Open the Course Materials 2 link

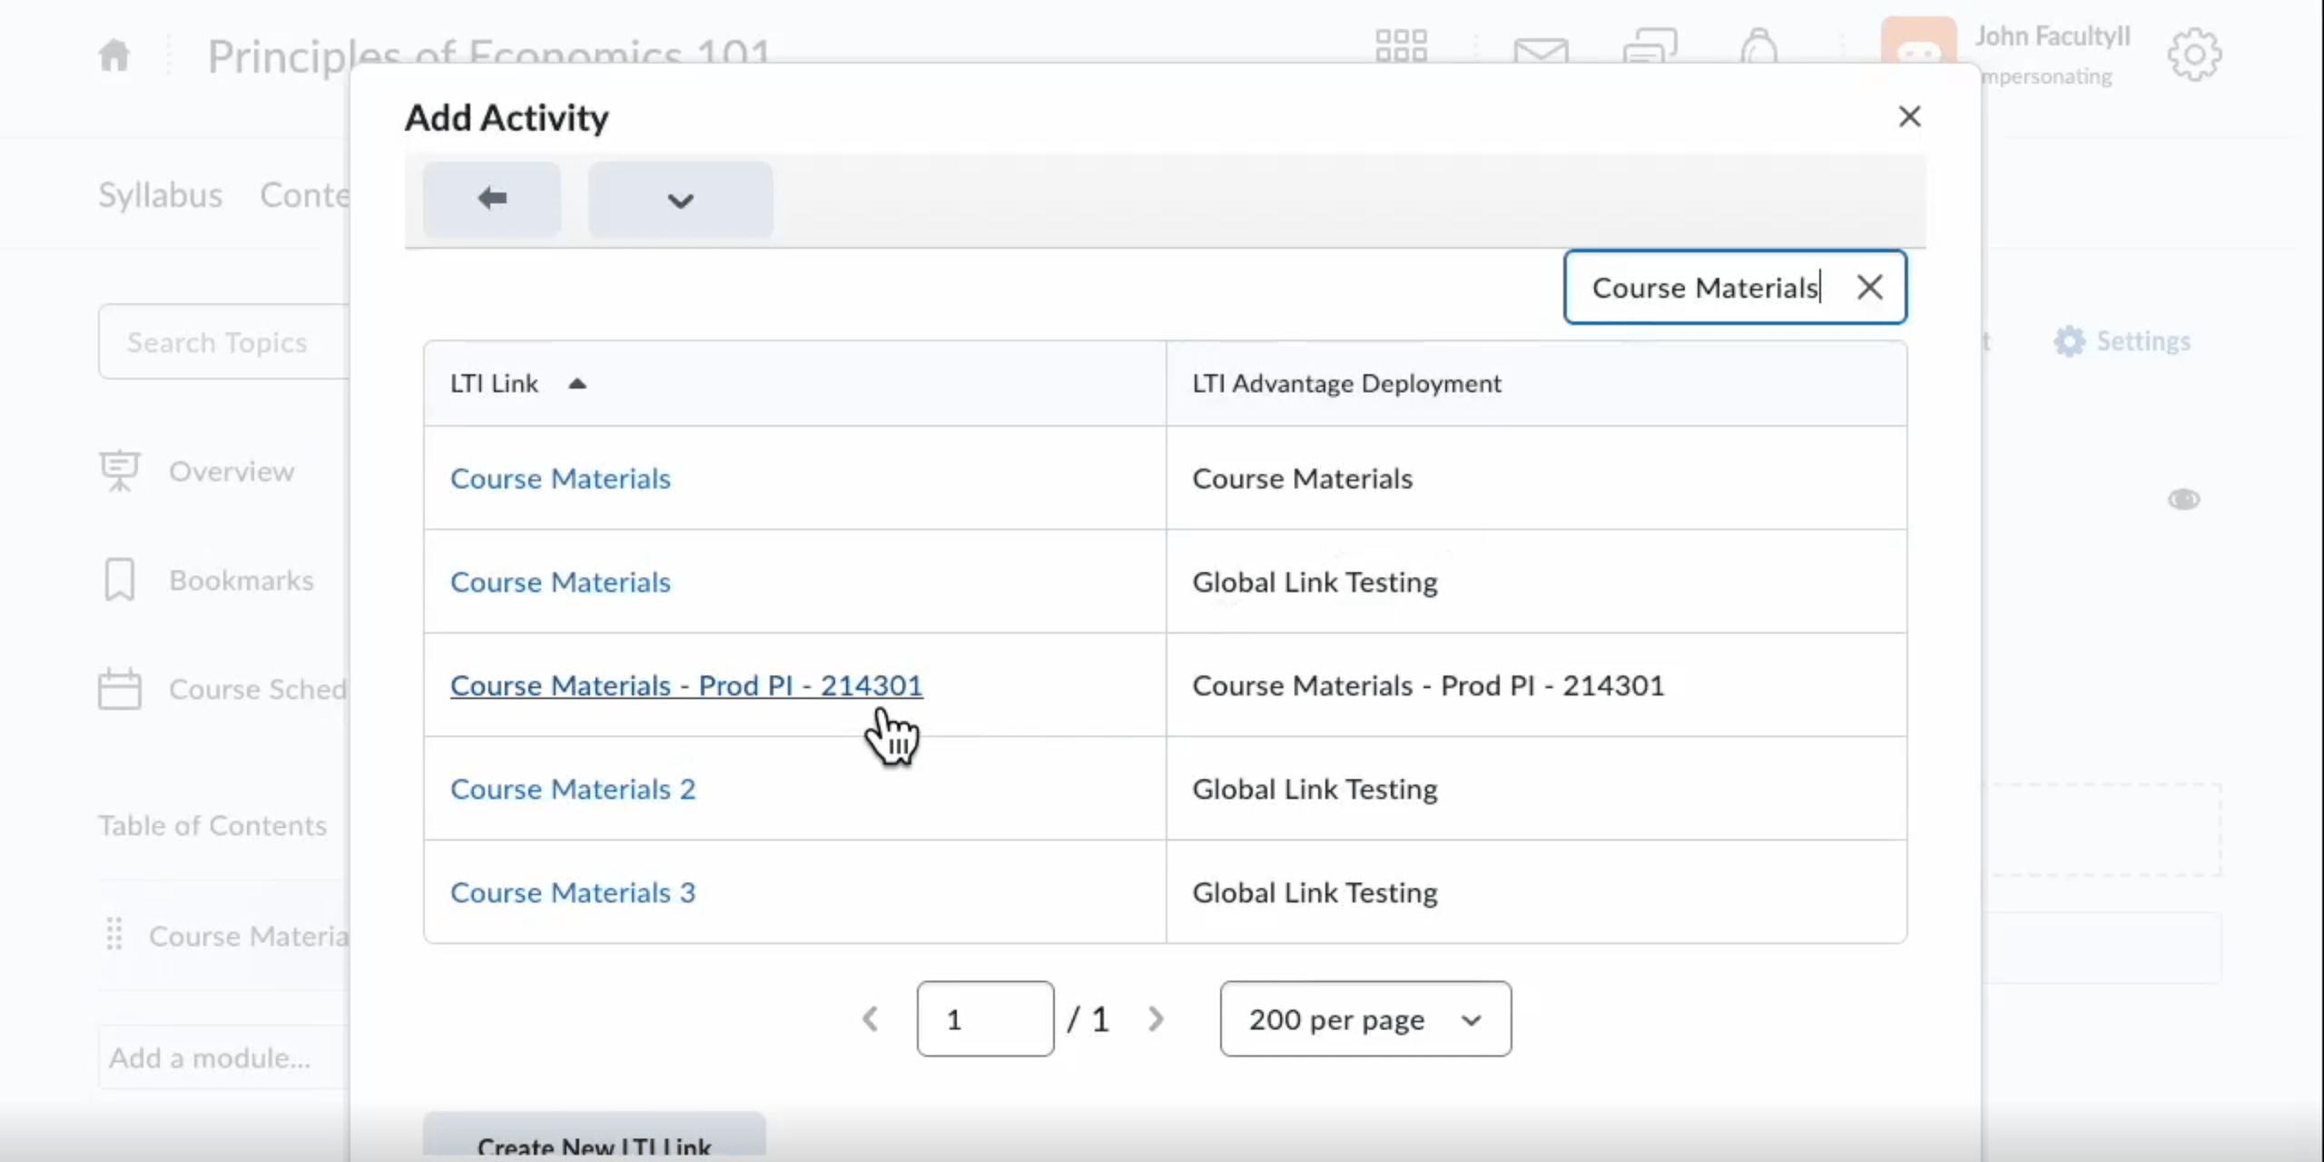click(573, 789)
